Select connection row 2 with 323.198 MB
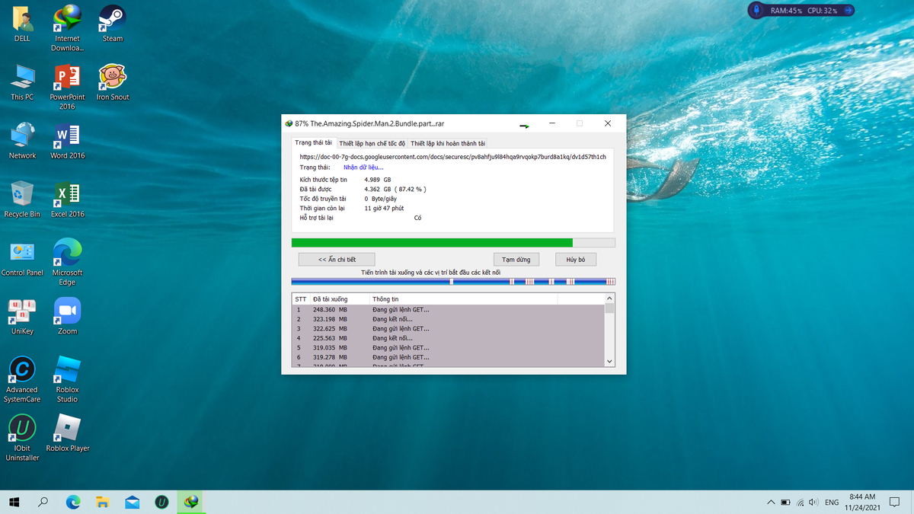The height and width of the screenshot is (514, 914). tap(449, 319)
